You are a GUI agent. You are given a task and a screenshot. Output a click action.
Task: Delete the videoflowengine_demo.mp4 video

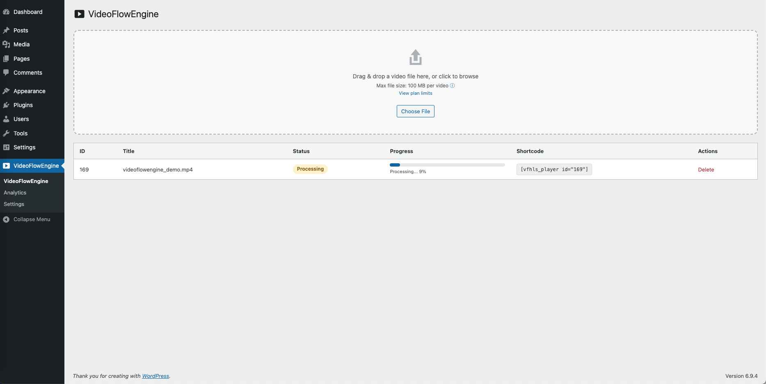pos(706,169)
